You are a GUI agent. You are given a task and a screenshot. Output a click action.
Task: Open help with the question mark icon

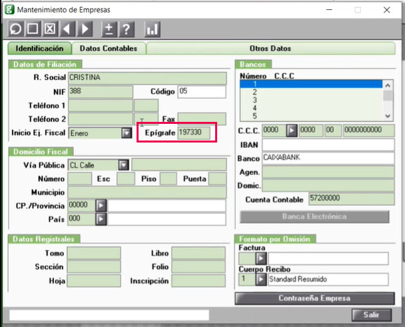pyautogui.click(x=127, y=29)
